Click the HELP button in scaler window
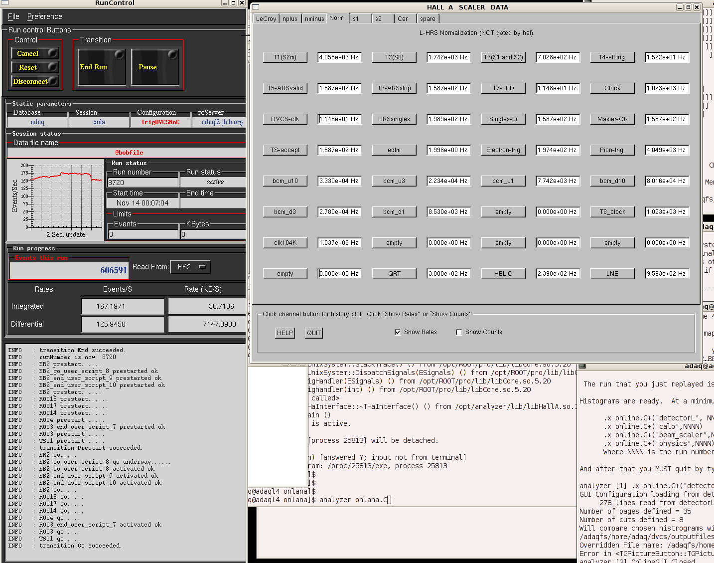Image resolution: width=714 pixels, height=563 pixels. click(x=285, y=333)
